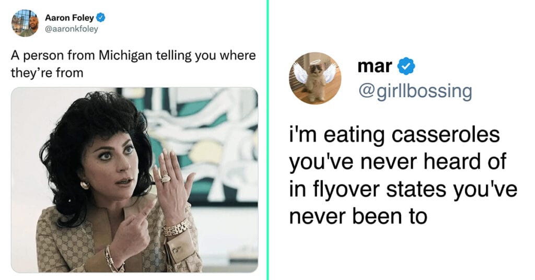Click the verified badge beside Aaron Foley

click(x=101, y=17)
